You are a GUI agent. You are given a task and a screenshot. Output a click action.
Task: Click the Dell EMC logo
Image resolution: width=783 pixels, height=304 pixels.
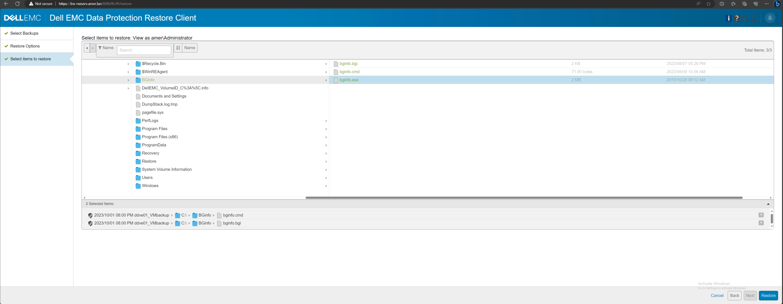[22, 18]
